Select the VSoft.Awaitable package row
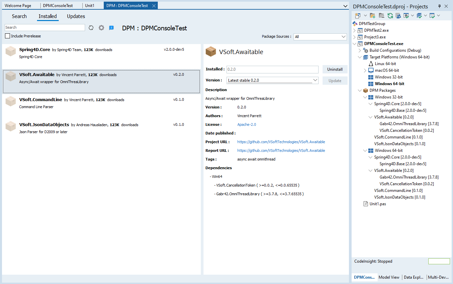The image size is (453, 284). click(x=101, y=81)
